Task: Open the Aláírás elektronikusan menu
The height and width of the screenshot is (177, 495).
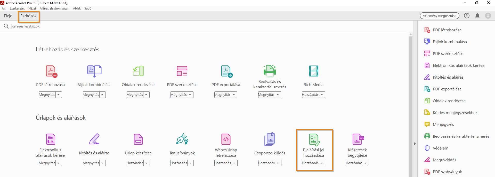Action: tap(54, 8)
